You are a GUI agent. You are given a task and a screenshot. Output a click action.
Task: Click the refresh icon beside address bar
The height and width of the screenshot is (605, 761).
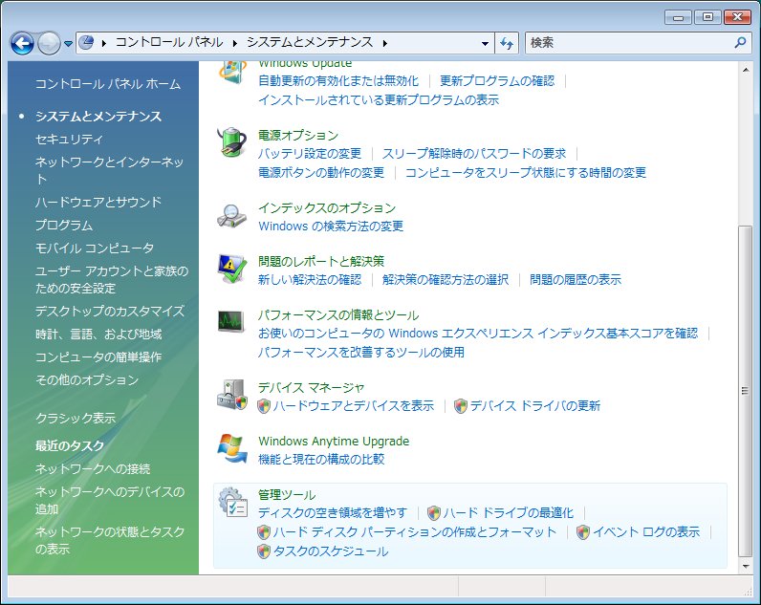[x=507, y=43]
